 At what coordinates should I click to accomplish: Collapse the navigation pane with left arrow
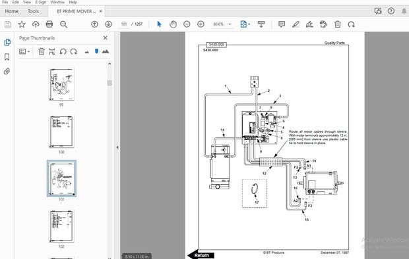(117, 147)
